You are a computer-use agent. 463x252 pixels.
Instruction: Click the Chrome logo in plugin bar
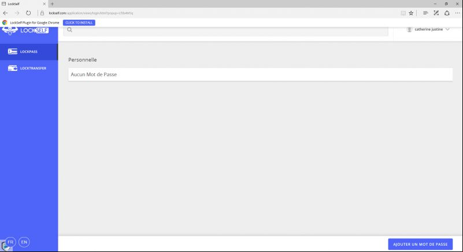pyautogui.click(x=5, y=22)
